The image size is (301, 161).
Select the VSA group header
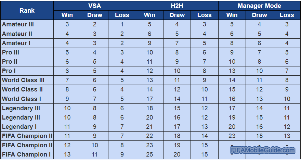pos(95,6)
